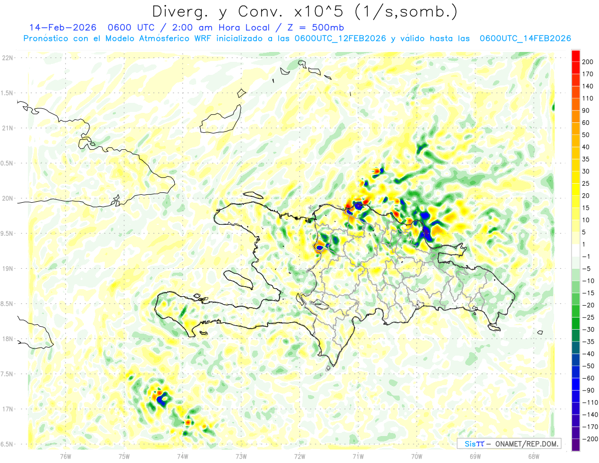Click the '-25' color bar value
Image resolution: width=599 pixels, height=463 pixels.
point(588,317)
